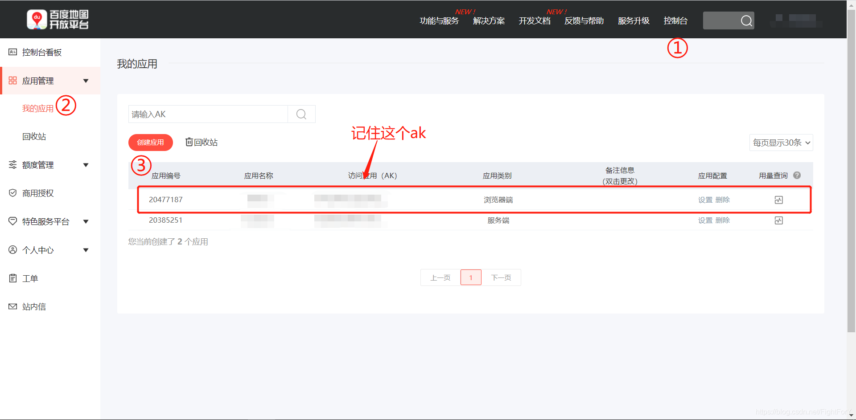
Task: Click the 应用配置 column header
Action: point(712,175)
